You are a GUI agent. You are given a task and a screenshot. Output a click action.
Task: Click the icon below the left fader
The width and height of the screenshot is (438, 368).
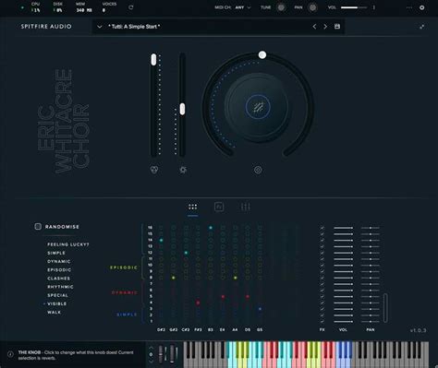click(154, 170)
